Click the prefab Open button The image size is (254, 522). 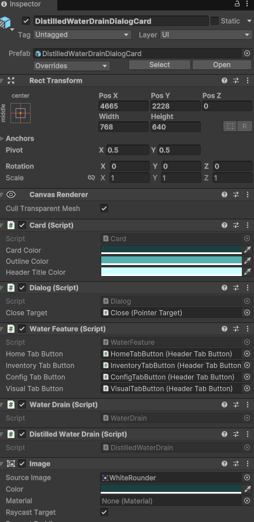tap(222, 65)
